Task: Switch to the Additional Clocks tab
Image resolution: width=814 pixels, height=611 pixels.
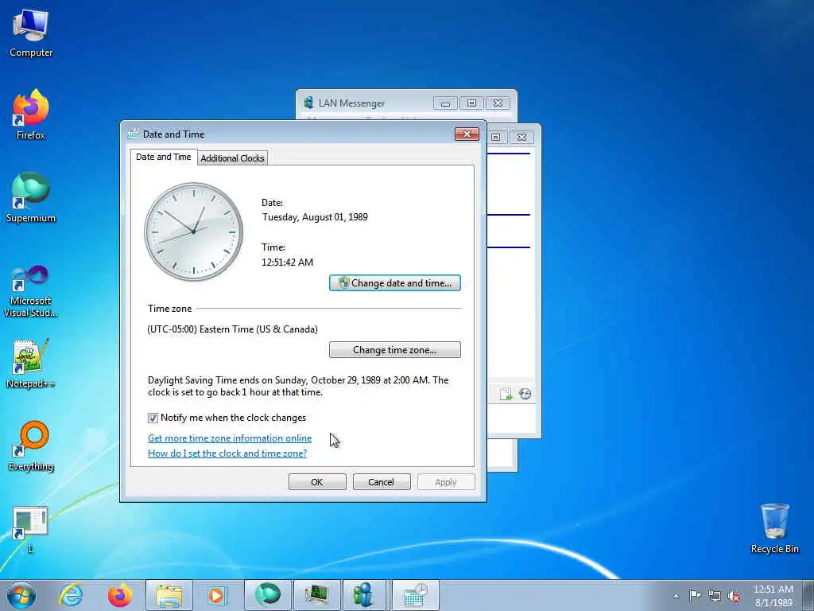Action: coord(233,158)
